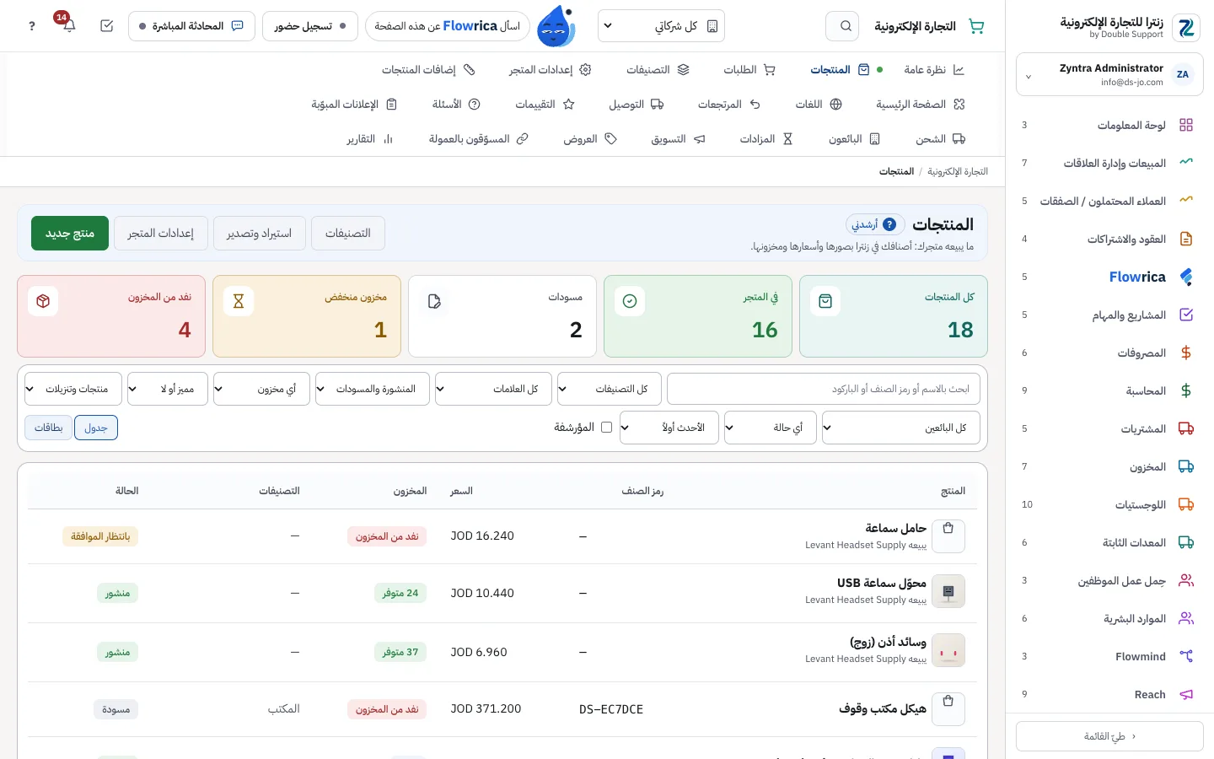Open the التقارير tab
Screen dimensions: 1214x759
point(370,139)
